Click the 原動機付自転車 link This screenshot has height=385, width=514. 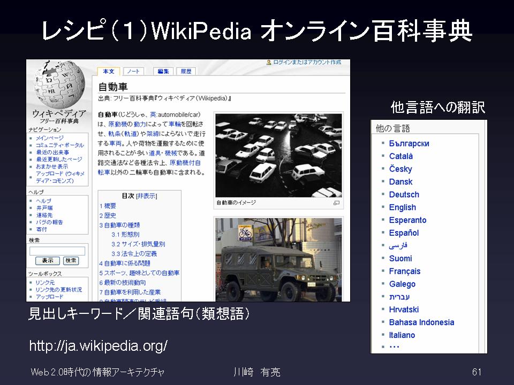[185, 163]
